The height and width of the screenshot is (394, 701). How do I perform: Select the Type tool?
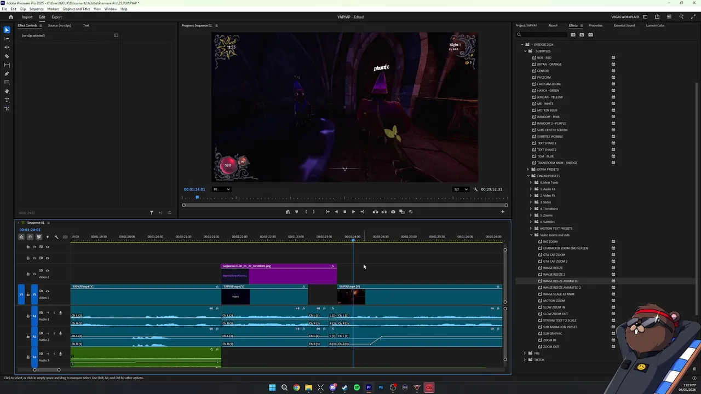[7, 100]
